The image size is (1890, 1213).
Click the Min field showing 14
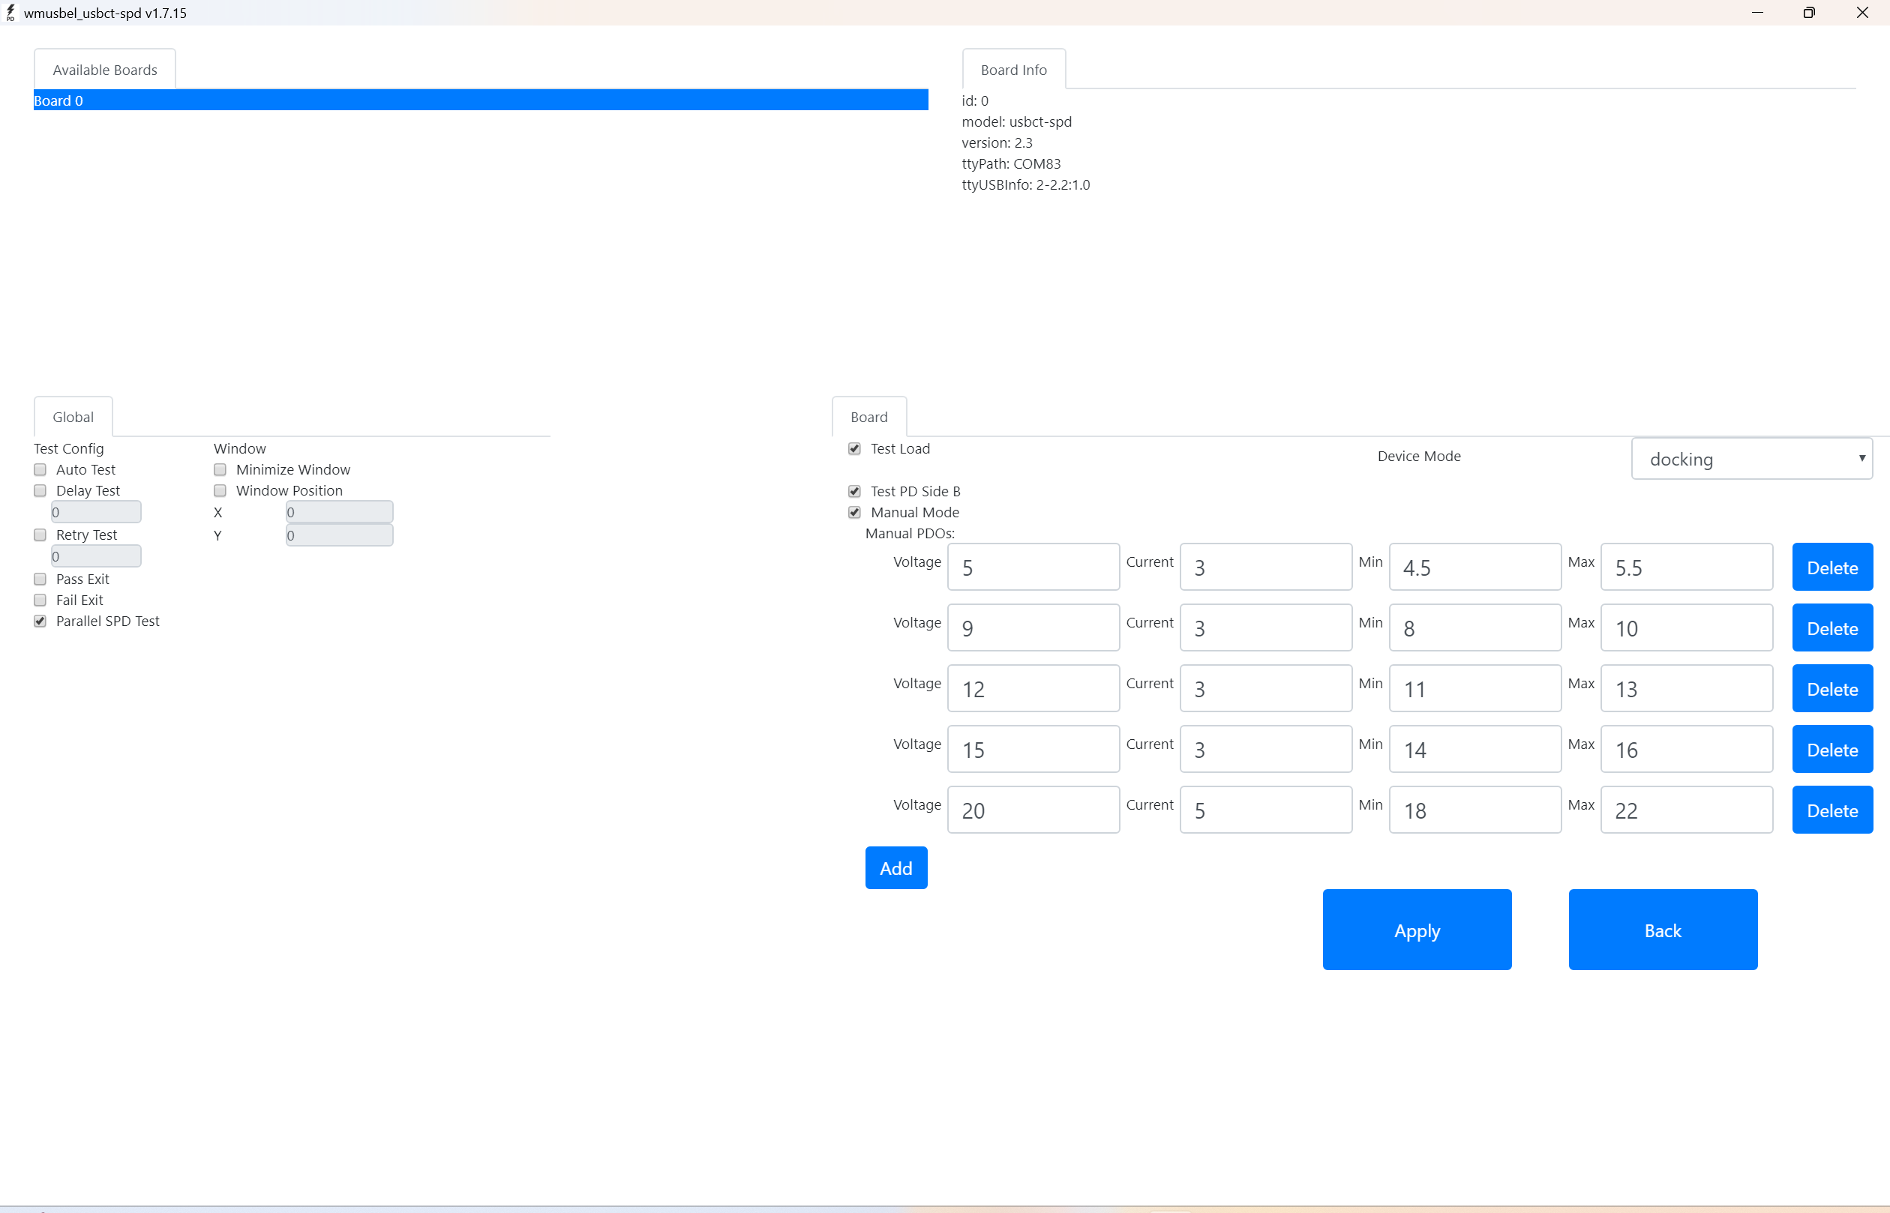click(1474, 749)
